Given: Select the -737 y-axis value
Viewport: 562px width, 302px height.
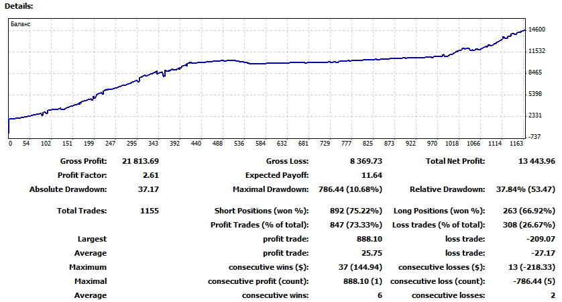Looking at the screenshot, I should [x=535, y=137].
